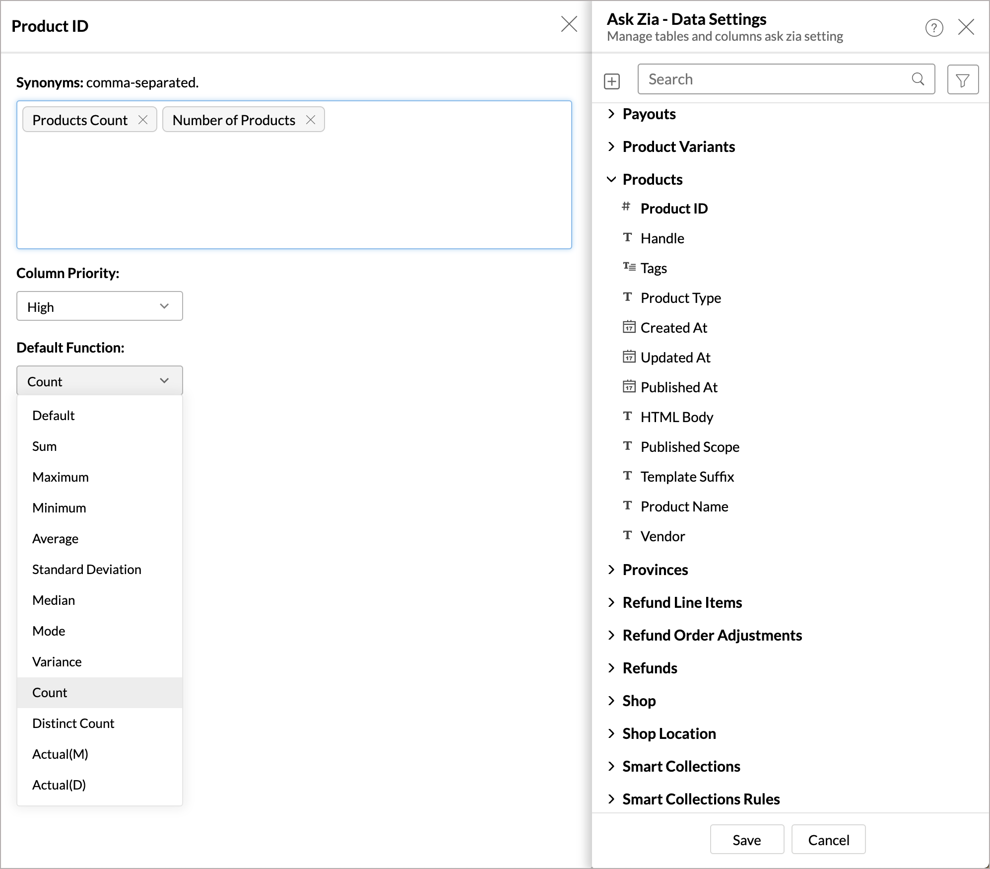Click the Cancel button
Screen dimensions: 990x869
point(828,840)
